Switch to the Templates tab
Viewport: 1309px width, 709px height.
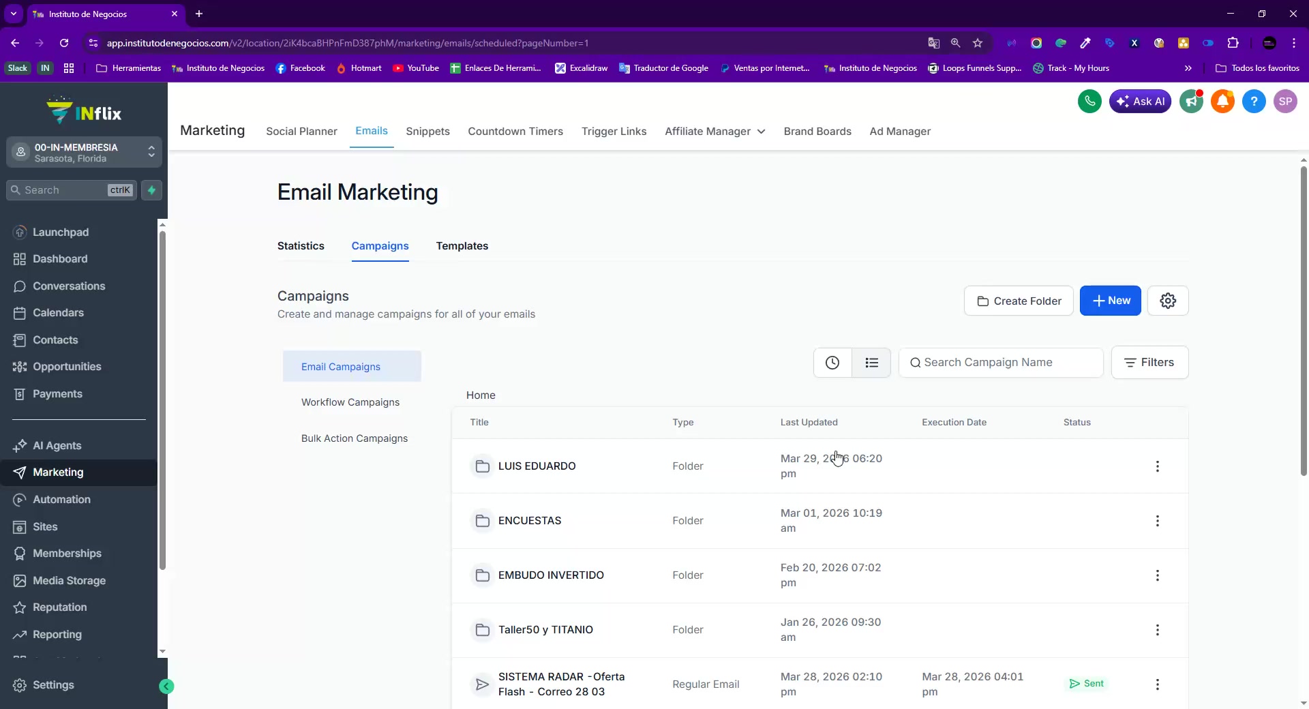point(462,246)
